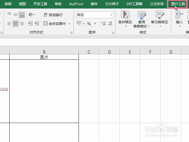Open the 方方格子 tab

tap(112, 4)
